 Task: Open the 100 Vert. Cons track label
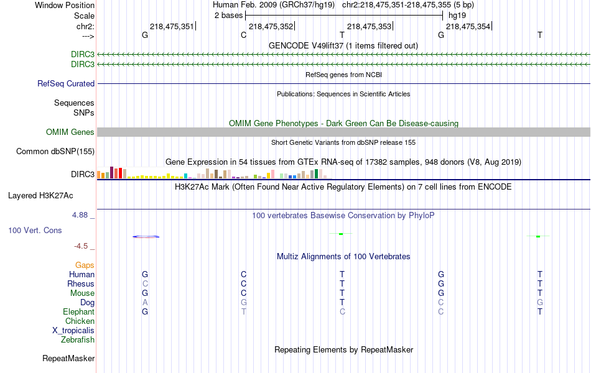[35, 230]
